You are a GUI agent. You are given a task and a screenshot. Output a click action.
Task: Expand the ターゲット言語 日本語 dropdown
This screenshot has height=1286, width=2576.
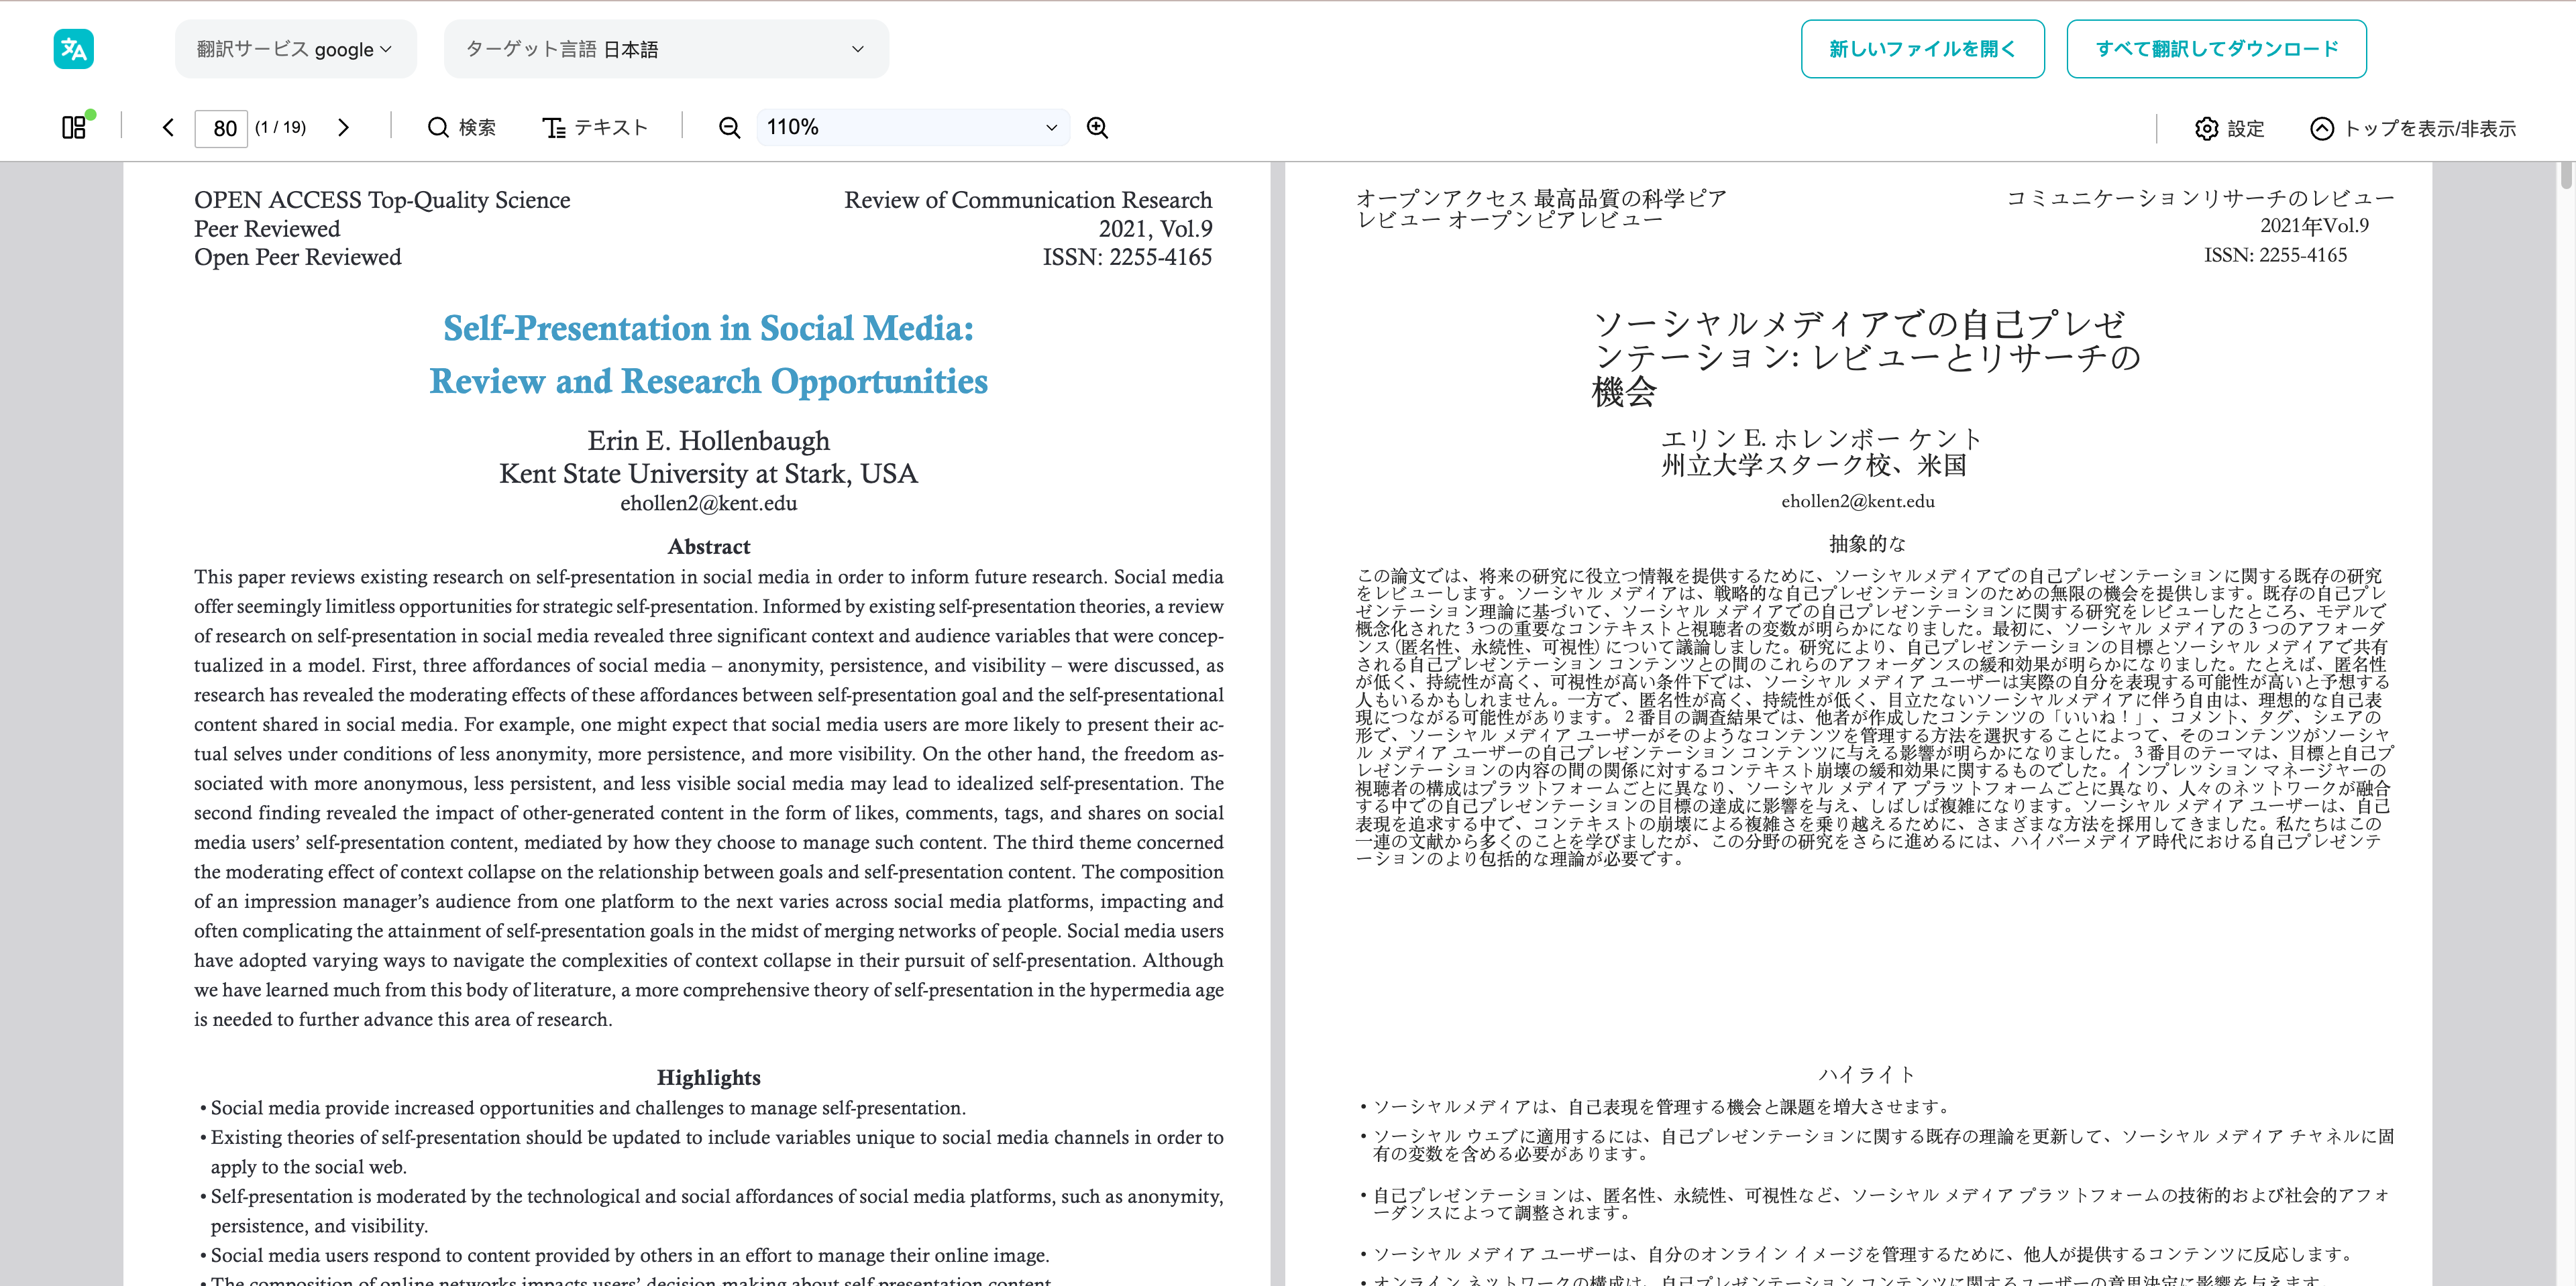click(x=665, y=49)
